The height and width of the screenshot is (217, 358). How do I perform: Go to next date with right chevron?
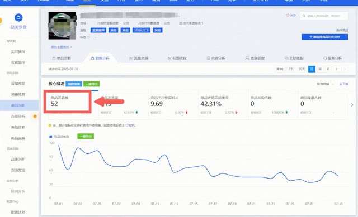pos(345,69)
